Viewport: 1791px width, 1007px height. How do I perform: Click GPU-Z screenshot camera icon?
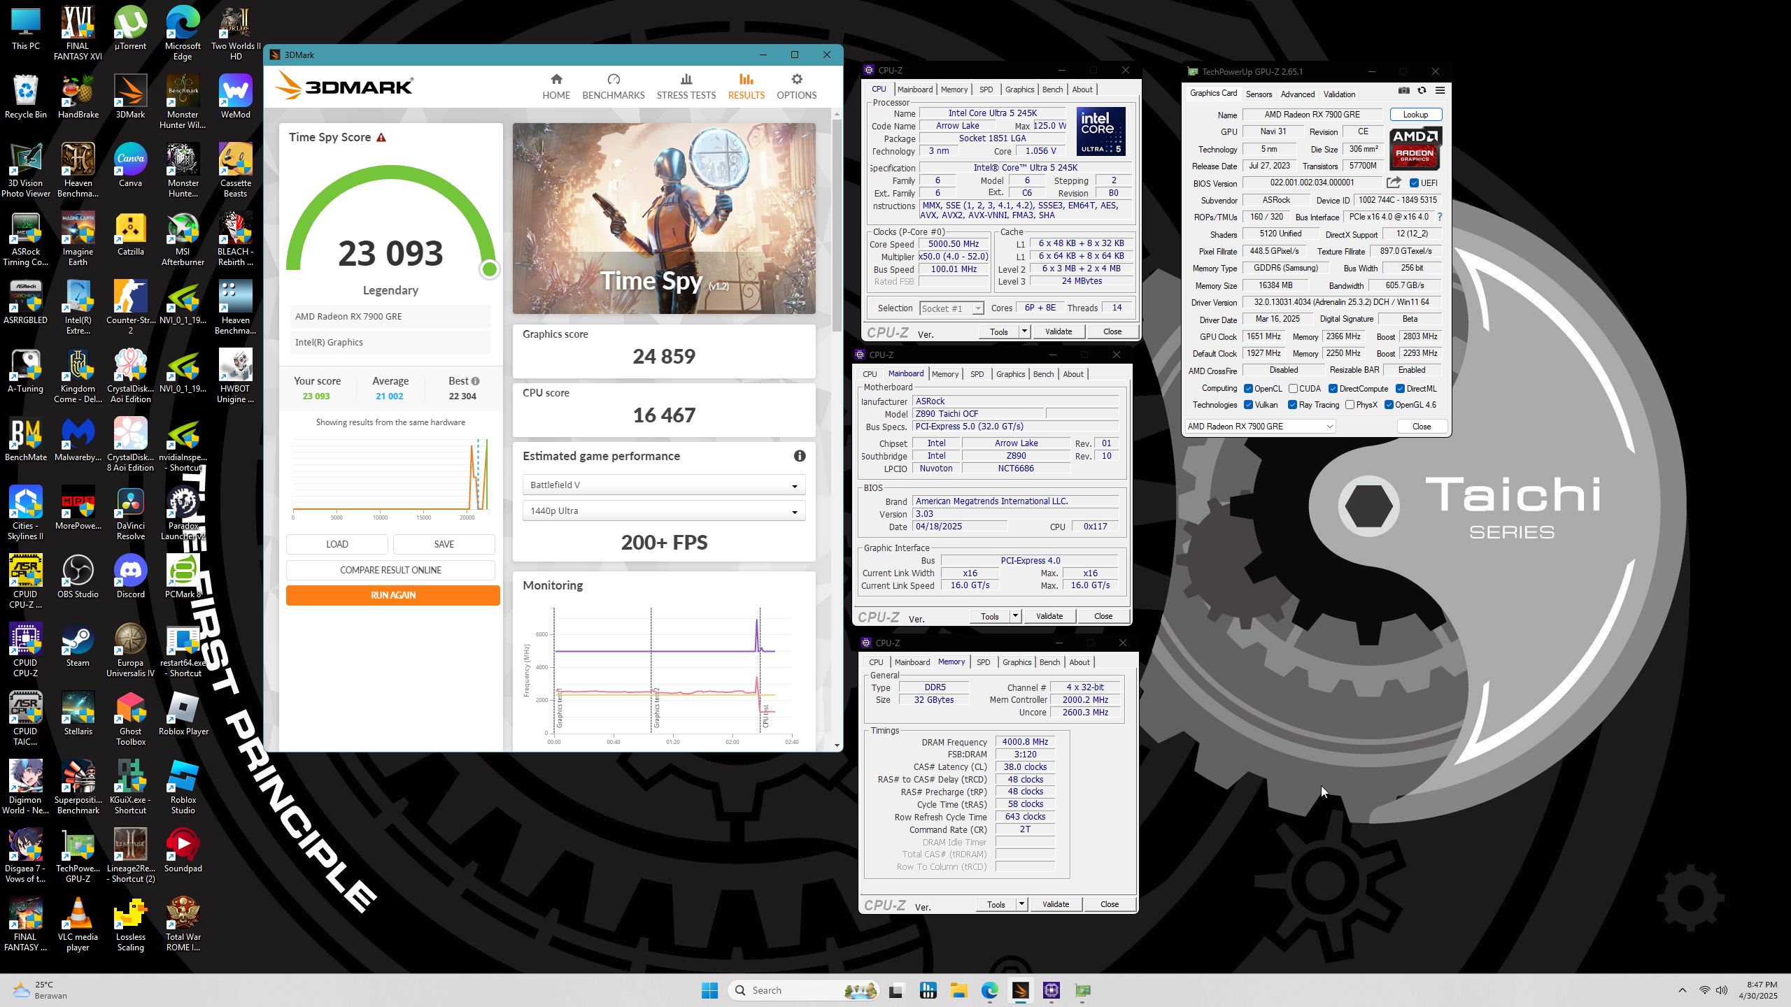point(1403,90)
